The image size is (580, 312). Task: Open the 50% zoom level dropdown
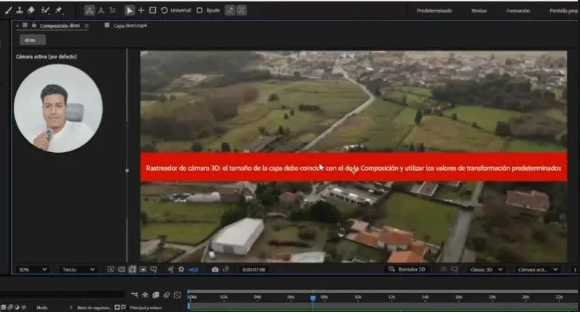[33, 269]
